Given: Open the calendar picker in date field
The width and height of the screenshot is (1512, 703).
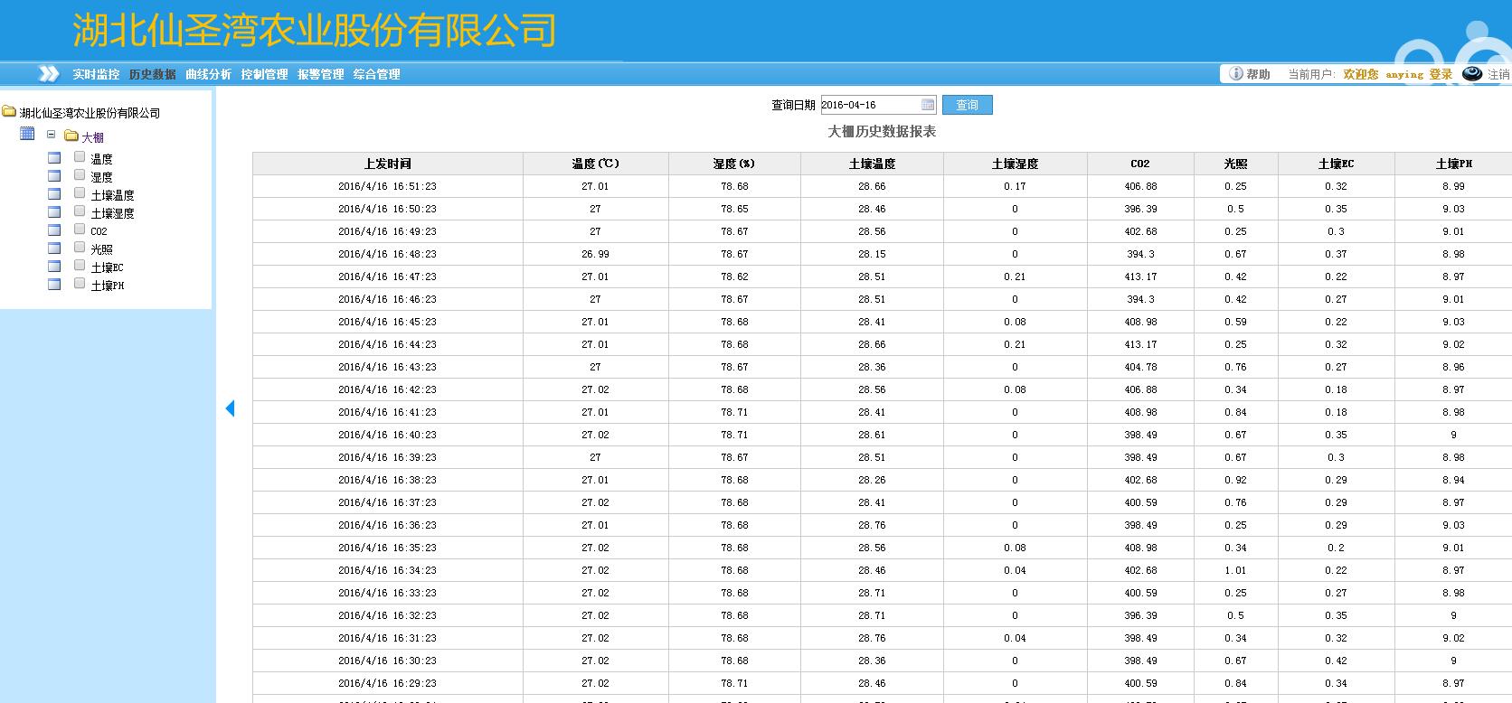Looking at the screenshot, I should tap(927, 105).
